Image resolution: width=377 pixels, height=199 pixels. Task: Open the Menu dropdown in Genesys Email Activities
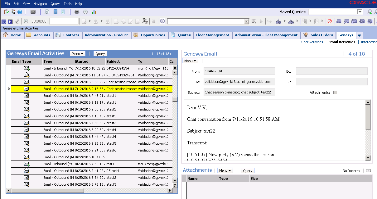[77, 53]
